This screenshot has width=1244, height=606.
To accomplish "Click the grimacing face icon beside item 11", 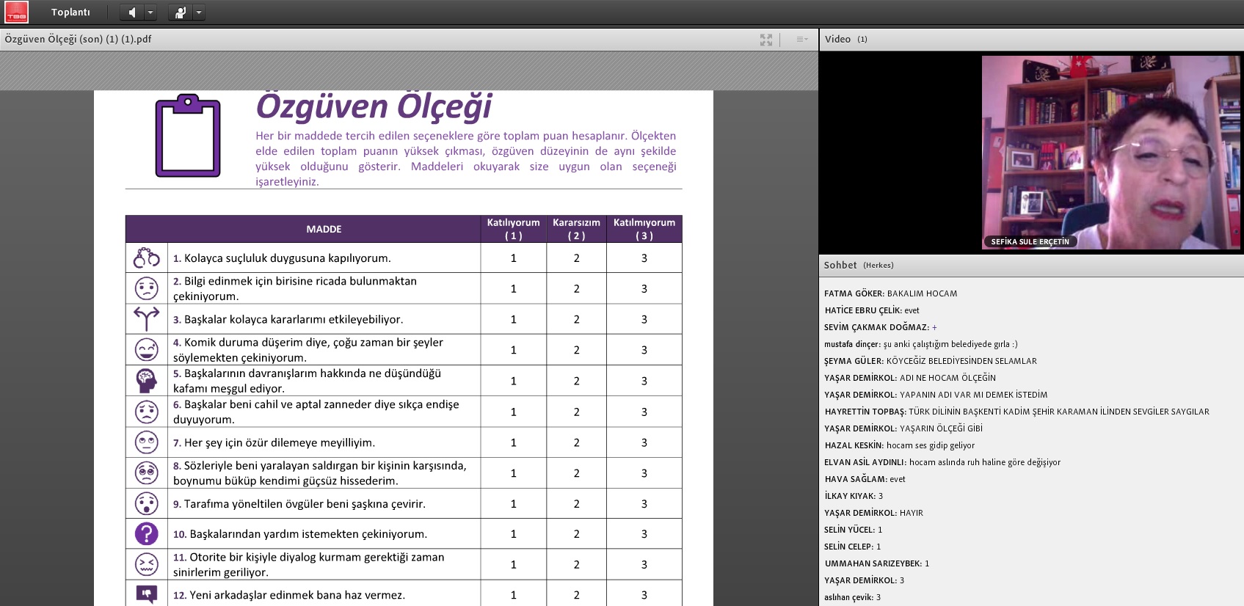I will click(x=147, y=564).
